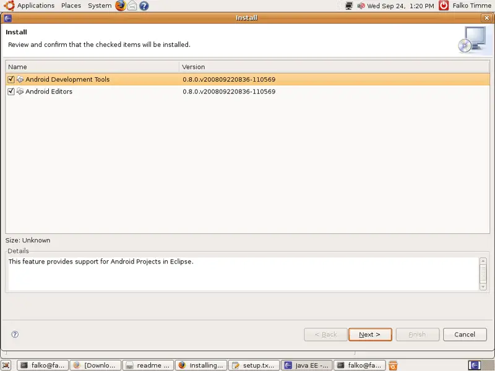Open the Applications menu

(x=36, y=6)
